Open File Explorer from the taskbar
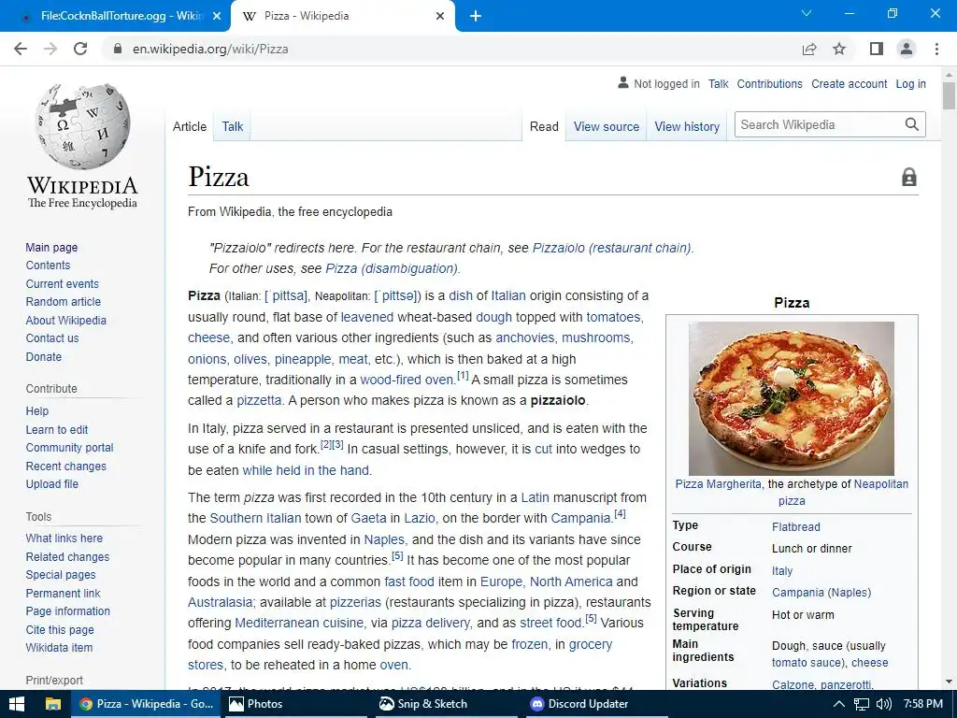Viewport: 957px width, 718px height. coord(53,704)
